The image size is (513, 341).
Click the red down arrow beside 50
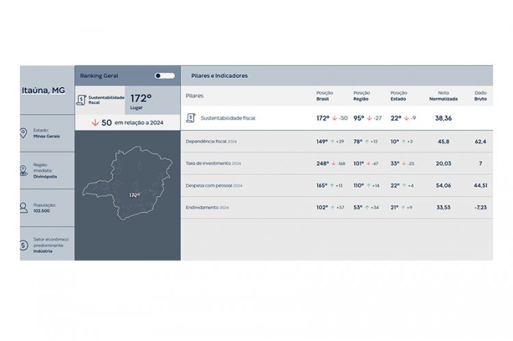pos(95,122)
